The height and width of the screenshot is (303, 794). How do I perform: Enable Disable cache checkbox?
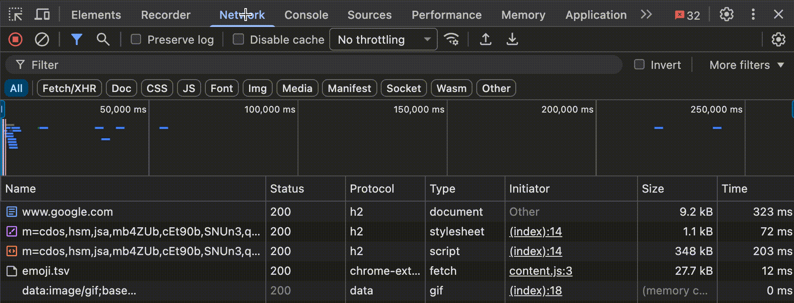tap(238, 40)
